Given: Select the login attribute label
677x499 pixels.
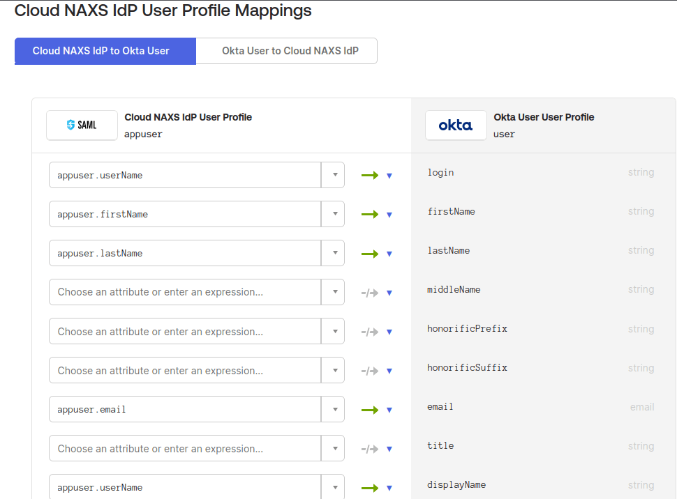Looking at the screenshot, I should [x=440, y=173].
